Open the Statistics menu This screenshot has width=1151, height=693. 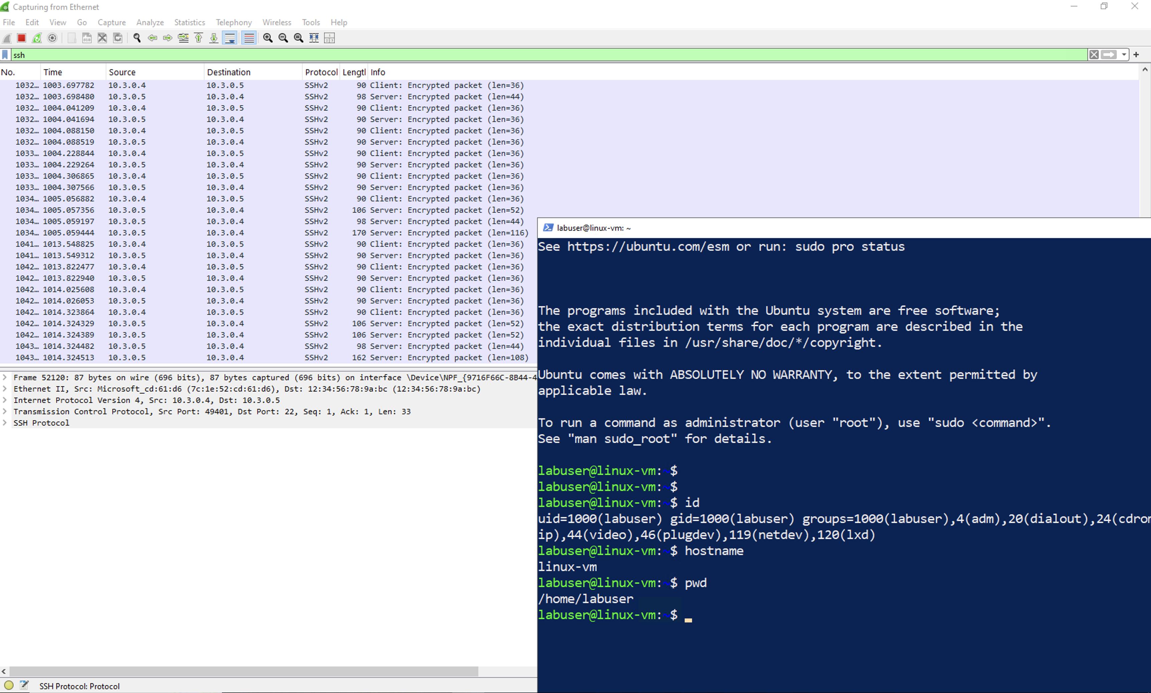(x=189, y=22)
